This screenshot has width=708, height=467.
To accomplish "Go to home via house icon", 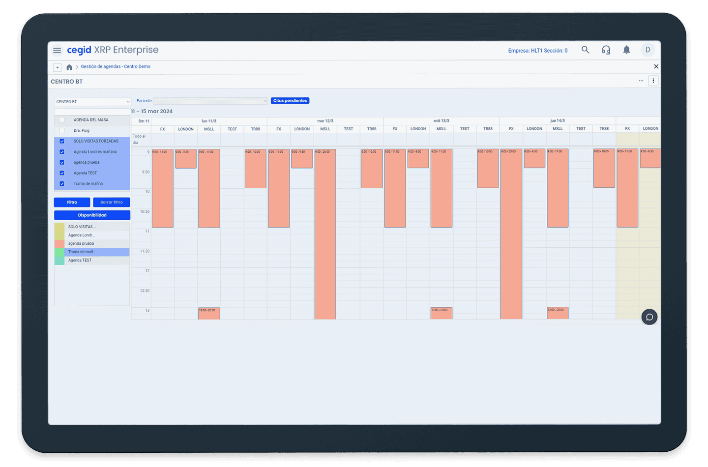I will pyautogui.click(x=69, y=67).
